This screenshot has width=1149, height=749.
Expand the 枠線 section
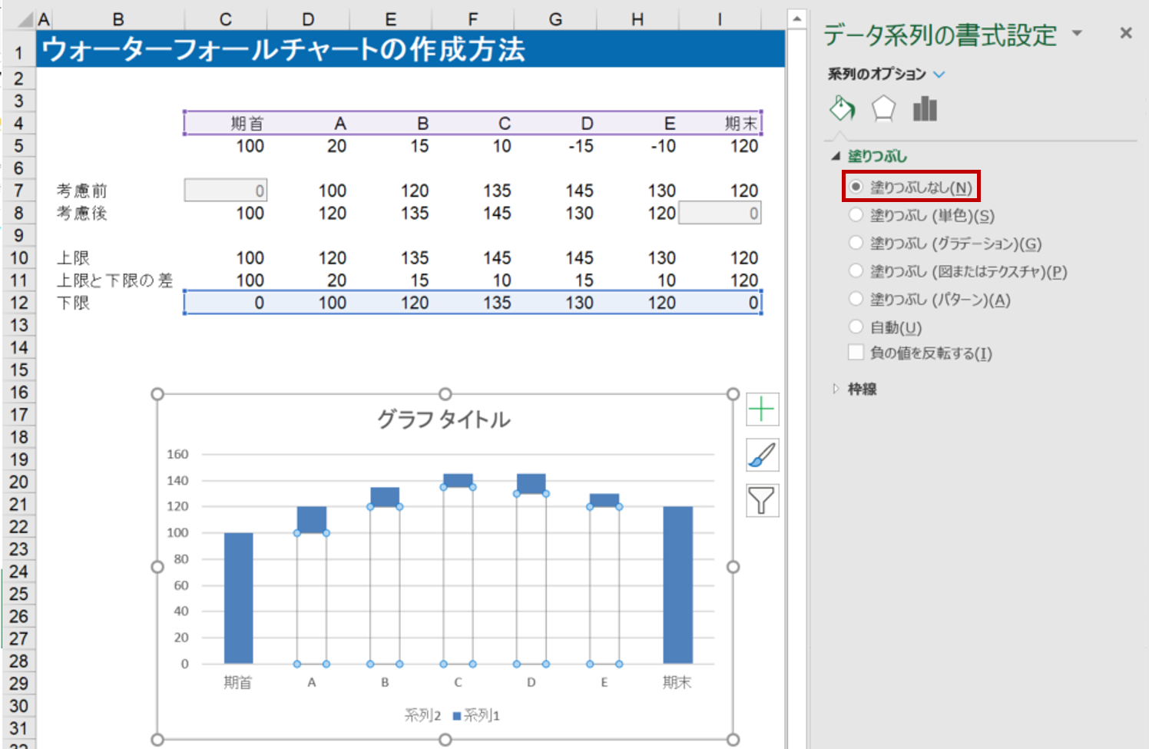tap(861, 389)
